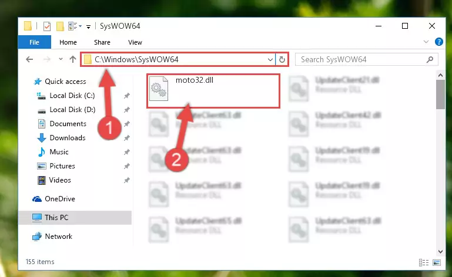The height and width of the screenshot is (277, 452).
Task: Expand the ribbon with the chevron
Action: pyautogui.click(x=426, y=42)
